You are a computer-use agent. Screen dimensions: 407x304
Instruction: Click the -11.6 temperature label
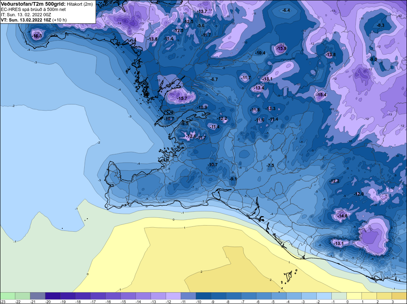click(x=259, y=120)
